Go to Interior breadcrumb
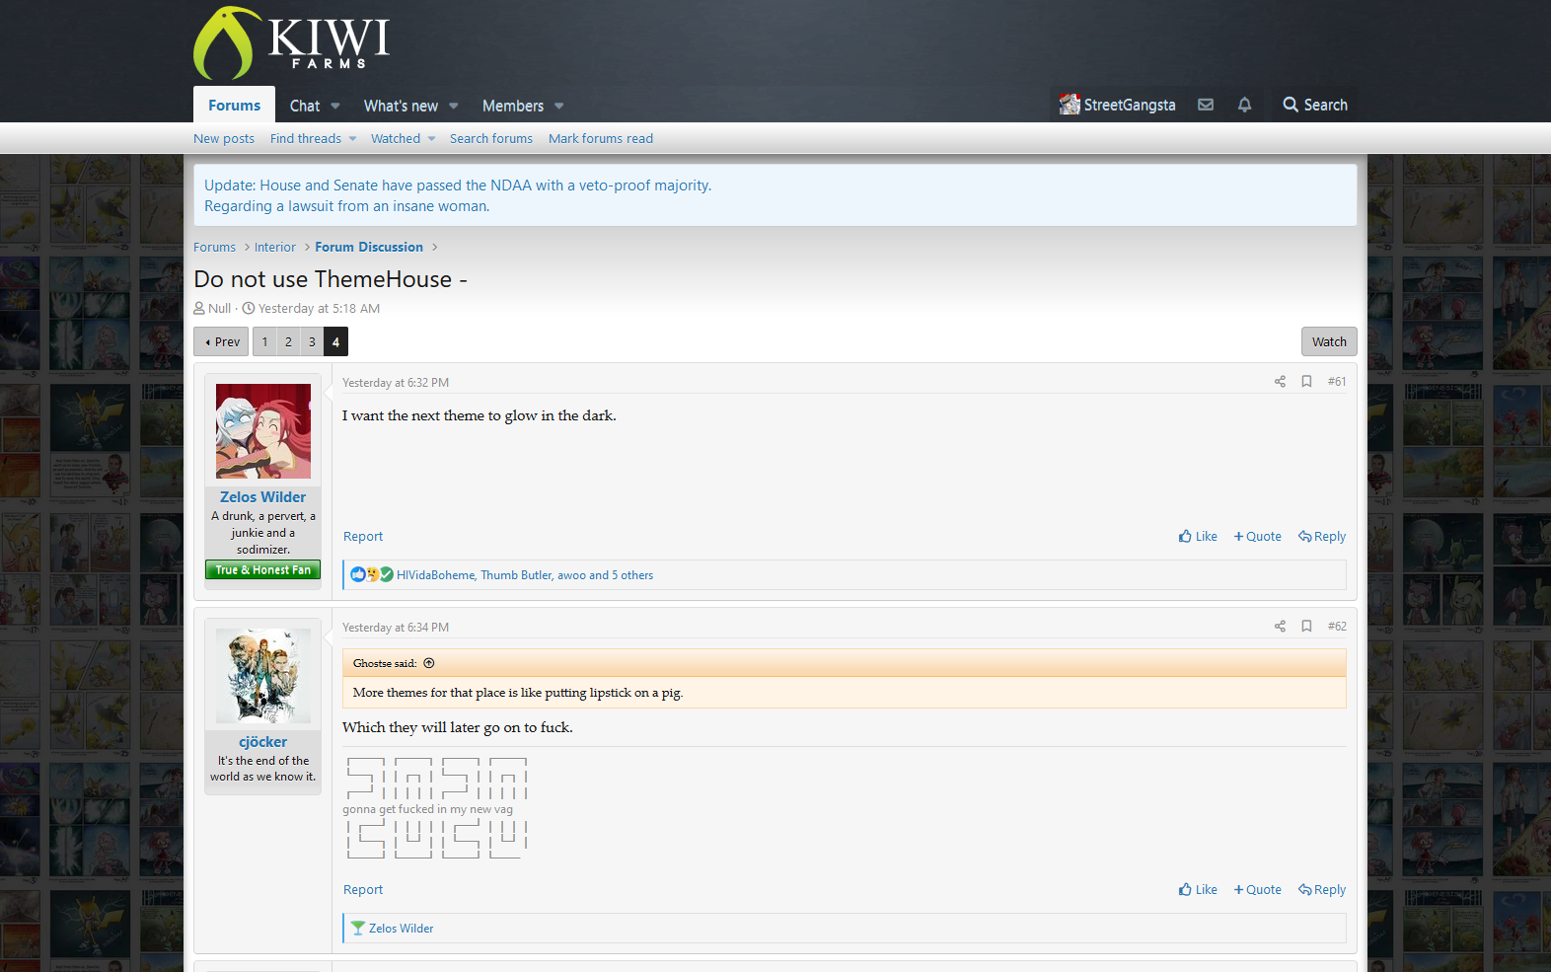The height and width of the screenshot is (972, 1551). point(275,248)
